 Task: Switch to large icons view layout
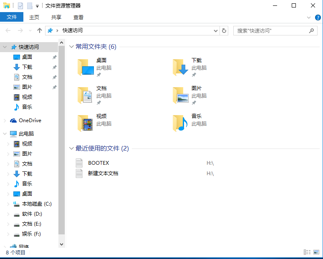(316, 252)
